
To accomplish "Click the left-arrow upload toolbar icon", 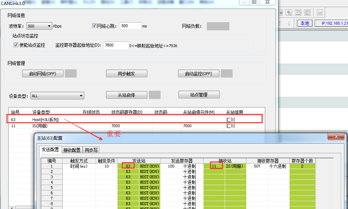I will 298,12.
